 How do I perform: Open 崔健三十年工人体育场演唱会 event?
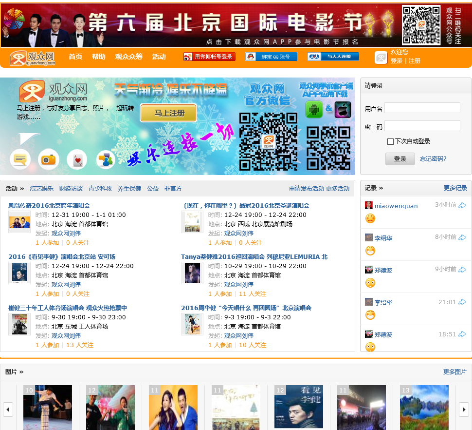[68, 308]
